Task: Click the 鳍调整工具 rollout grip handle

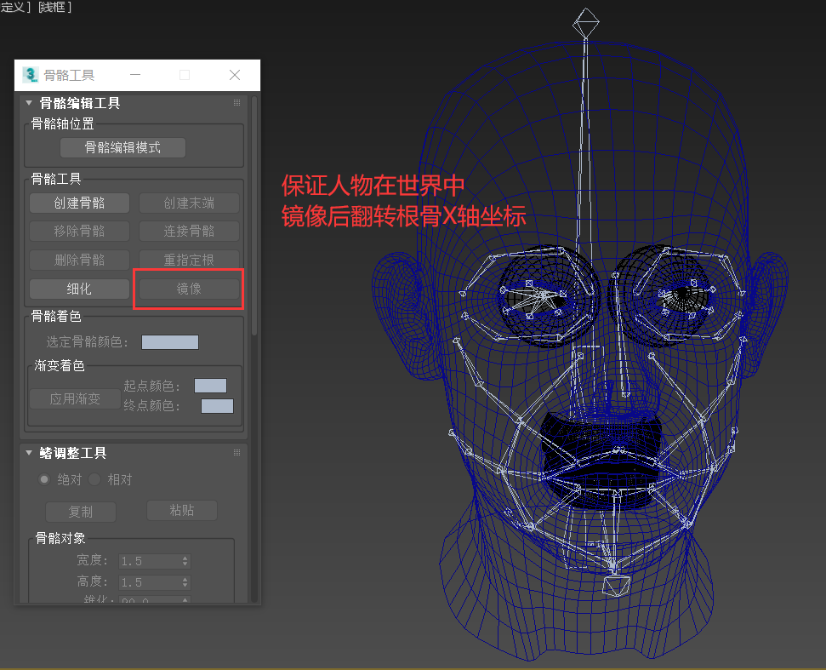Action: [x=236, y=452]
